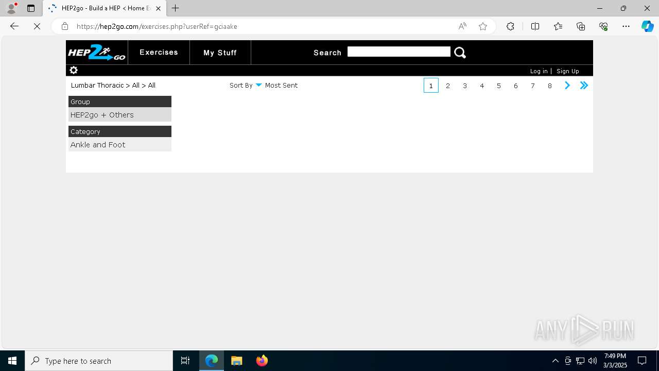659x371 pixels.
Task: Click in the site Search field
Action: click(x=399, y=52)
